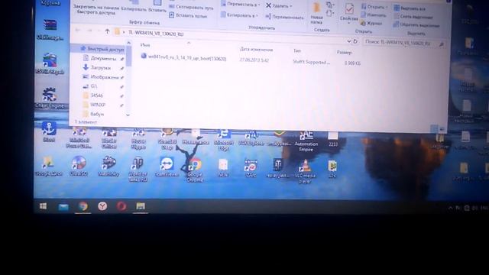
Task: Create a new folder with Новая папка
Action: click(x=316, y=14)
